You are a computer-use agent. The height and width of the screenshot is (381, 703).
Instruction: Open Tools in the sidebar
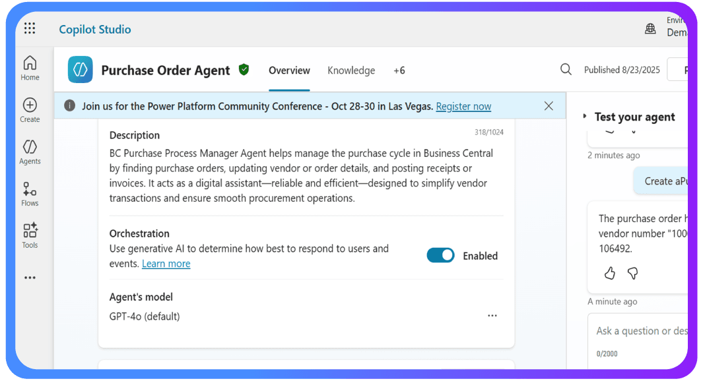[x=30, y=236]
